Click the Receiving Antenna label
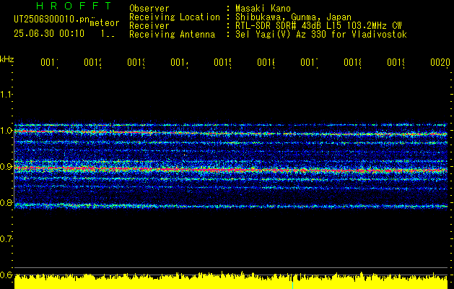 [x=173, y=35]
